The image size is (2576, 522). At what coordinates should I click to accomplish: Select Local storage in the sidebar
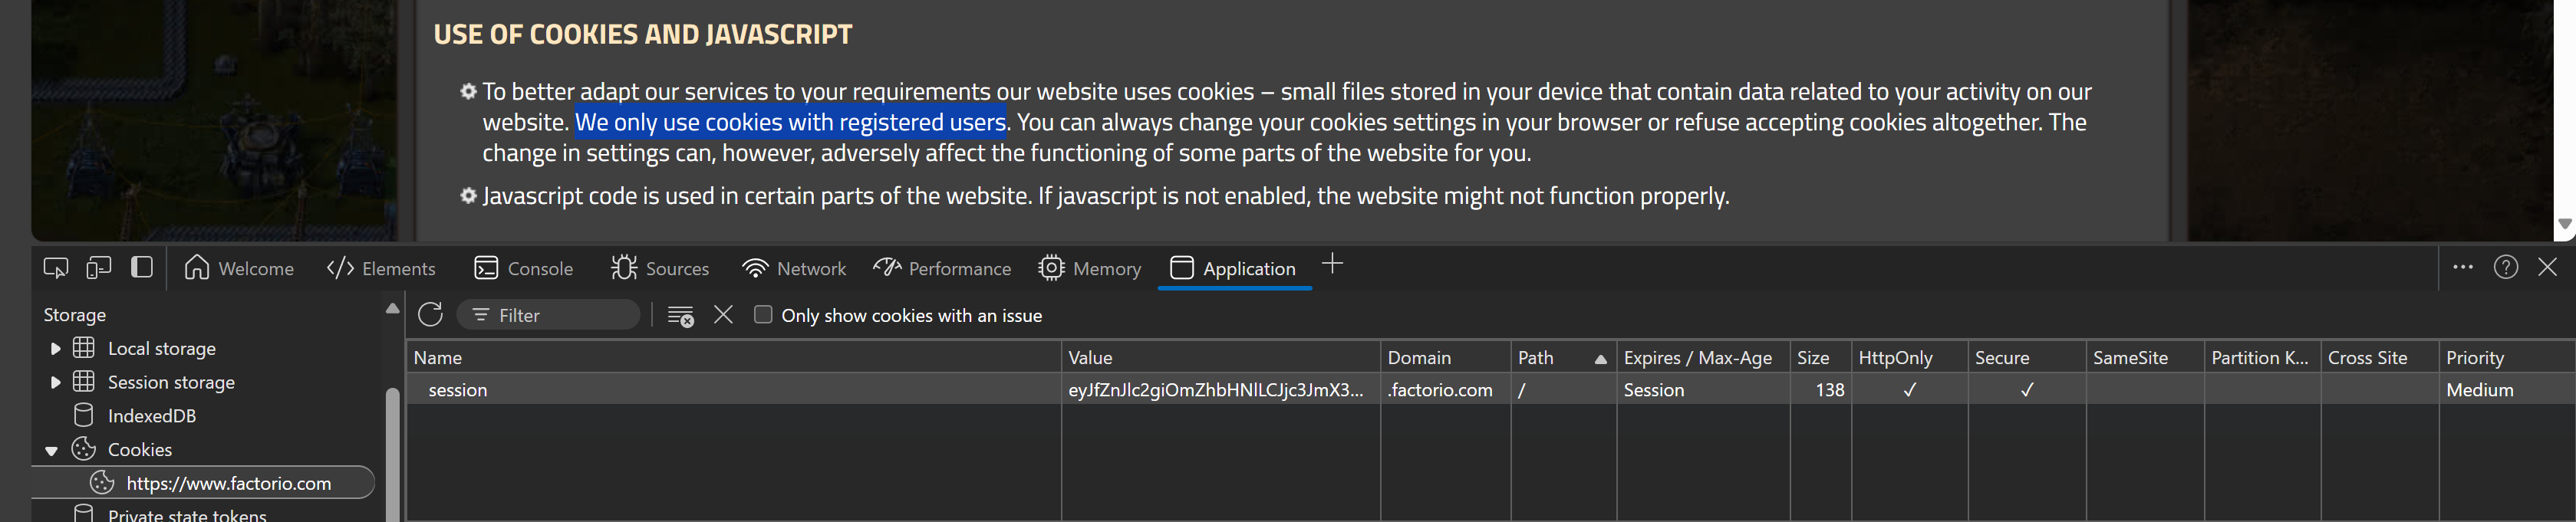pyautogui.click(x=161, y=349)
